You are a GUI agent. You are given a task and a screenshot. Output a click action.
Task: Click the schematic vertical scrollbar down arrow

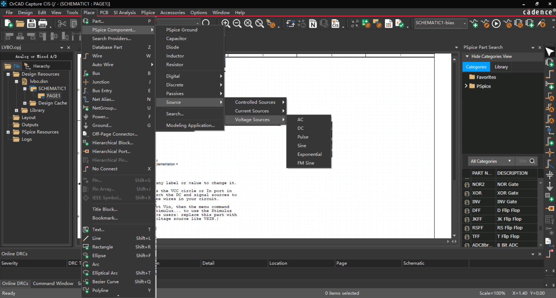454,236
